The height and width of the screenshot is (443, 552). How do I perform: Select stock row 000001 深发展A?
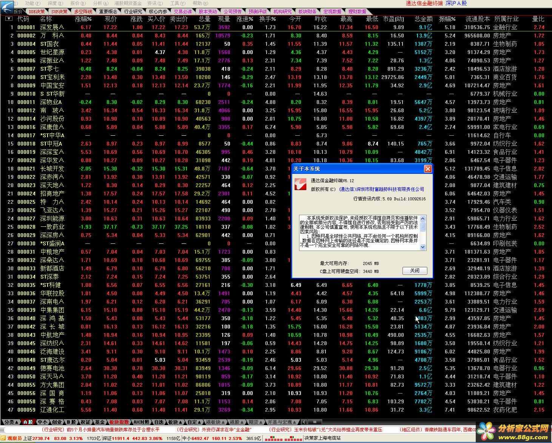click(x=276, y=27)
